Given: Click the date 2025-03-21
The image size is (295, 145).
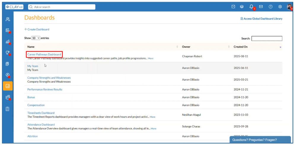Looking at the screenshot, I should pyautogui.click(x=241, y=79).
